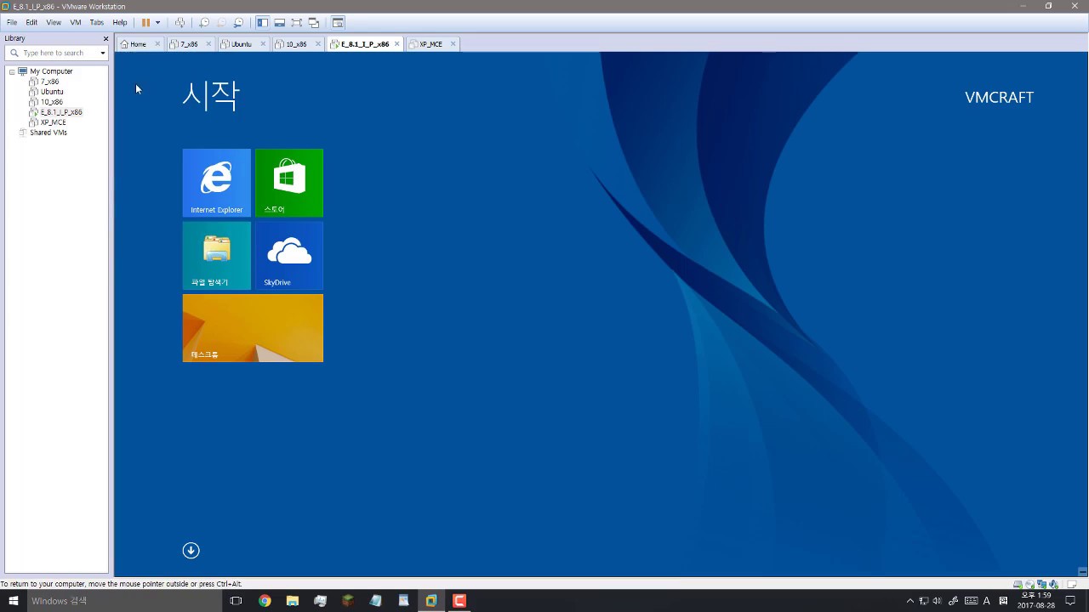Open the Help menu
Viewport: 1089px width, 612px height.
[120, 22]
